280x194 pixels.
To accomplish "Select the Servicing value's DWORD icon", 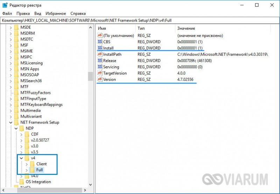I will pos(100,67).
